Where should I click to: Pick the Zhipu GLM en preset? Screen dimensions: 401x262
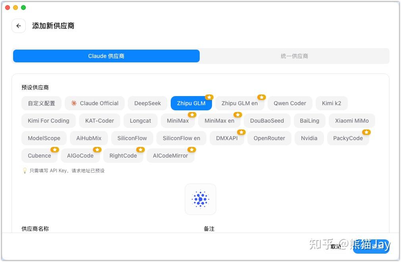[240, 103]
